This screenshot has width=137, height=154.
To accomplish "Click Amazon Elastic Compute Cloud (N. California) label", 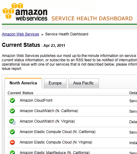I will pos(57,132).
